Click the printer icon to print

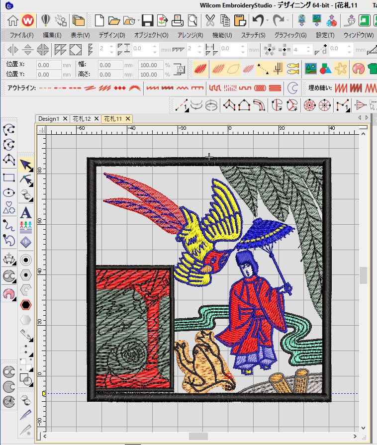coord(178,21)
